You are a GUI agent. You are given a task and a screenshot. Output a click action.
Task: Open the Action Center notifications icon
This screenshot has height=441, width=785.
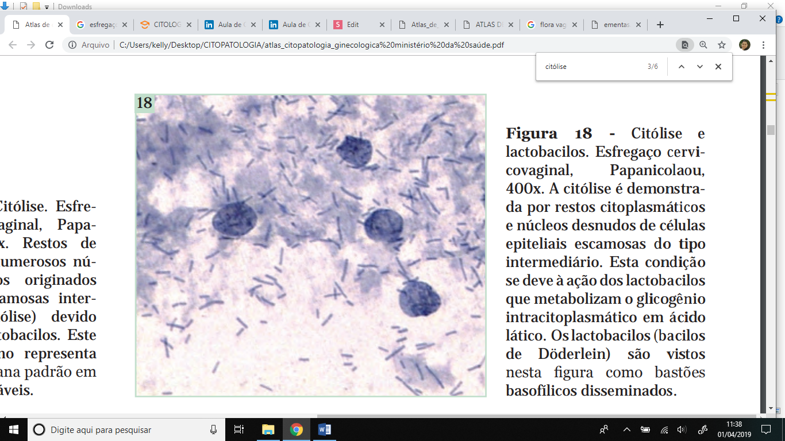pos(765,430)
